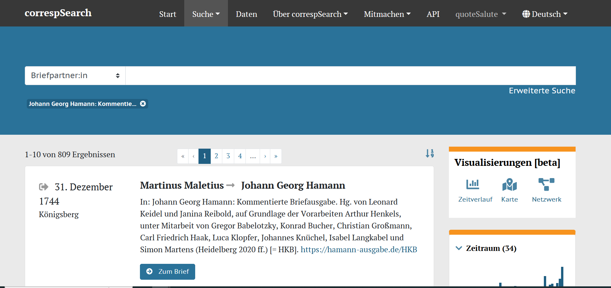Go to the API page
Image resolution: width=611 pixels, height=288 pixels.
433,14
